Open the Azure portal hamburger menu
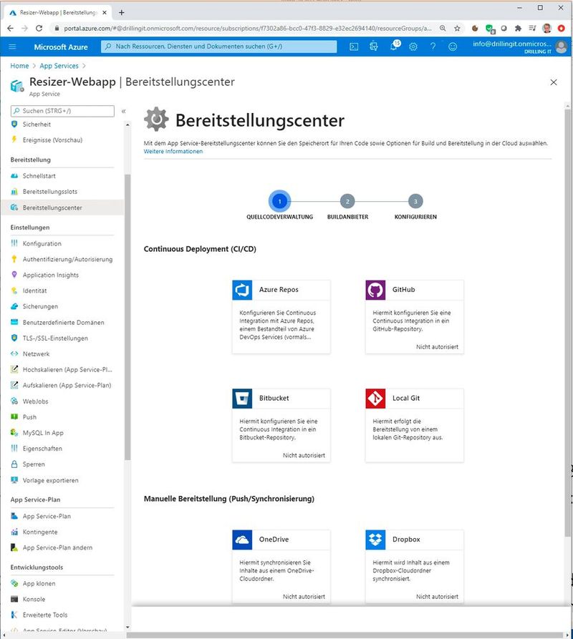The height and width of the screenshot is (639, 573). [12, 47]
